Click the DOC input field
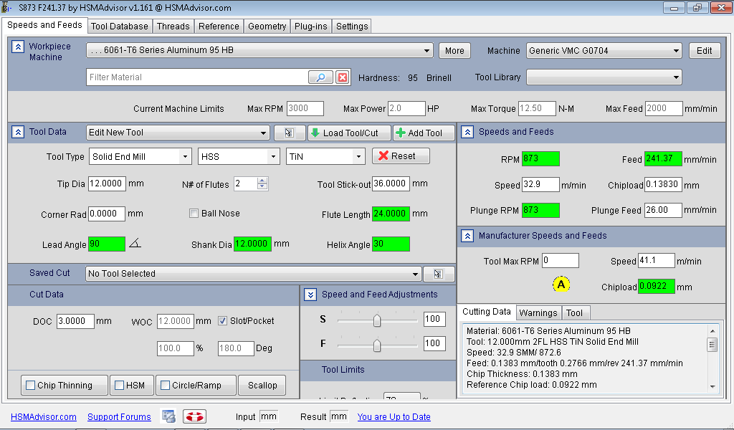 (75, 321)
